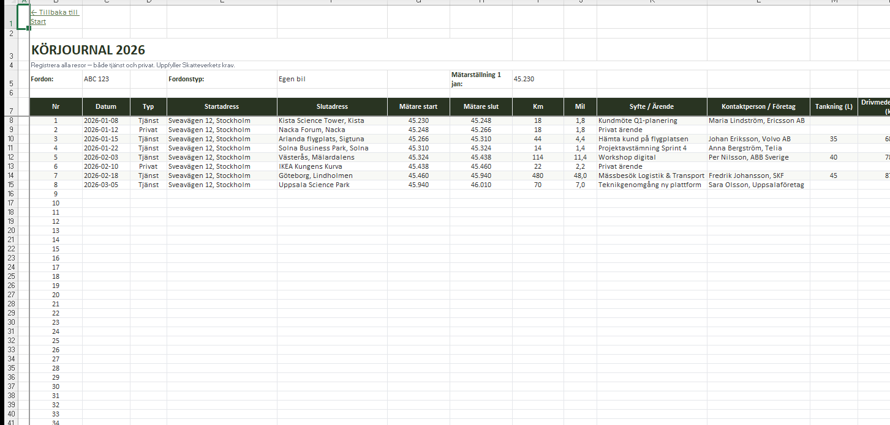This screenshot has height=425, width=890.
Task: Select the row 16 header
Action: 11,194
